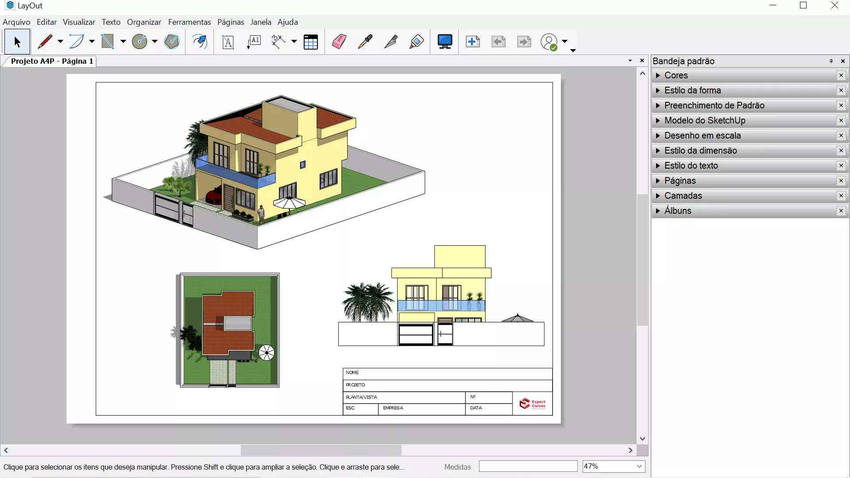Open the Rectangle tool dropdown arrow
The width and height of the screenshot is (850, 478).
tap(123, 42)
